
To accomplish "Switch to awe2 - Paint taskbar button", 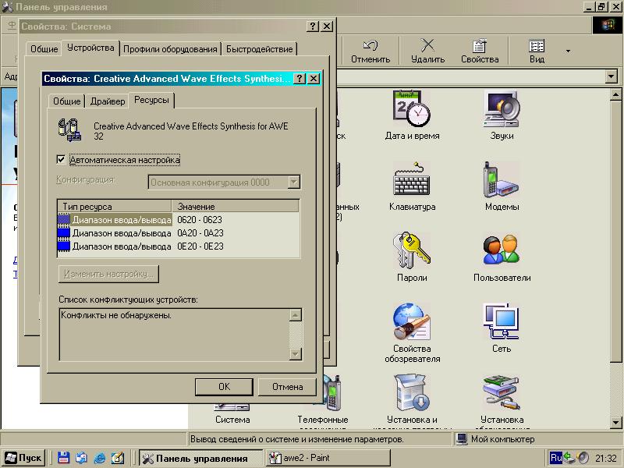I will 328,458.
